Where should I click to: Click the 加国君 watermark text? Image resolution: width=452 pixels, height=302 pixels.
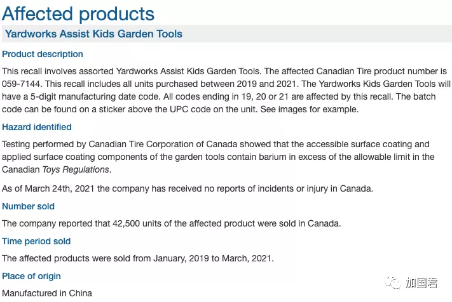tap(421, 283)
